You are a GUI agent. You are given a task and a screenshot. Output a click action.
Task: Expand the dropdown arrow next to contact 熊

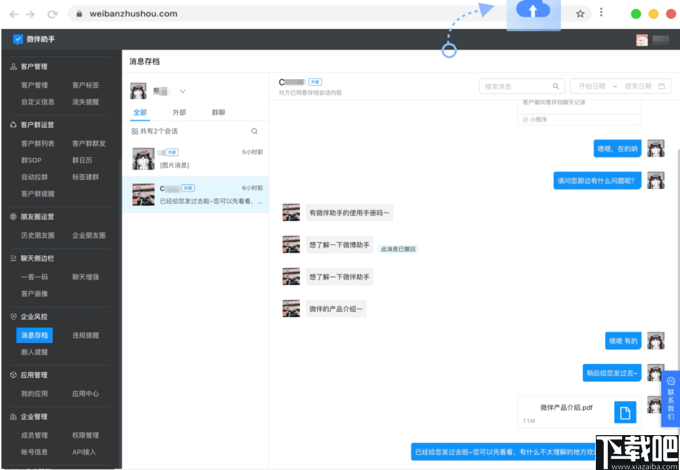click(x=183, y=91)
